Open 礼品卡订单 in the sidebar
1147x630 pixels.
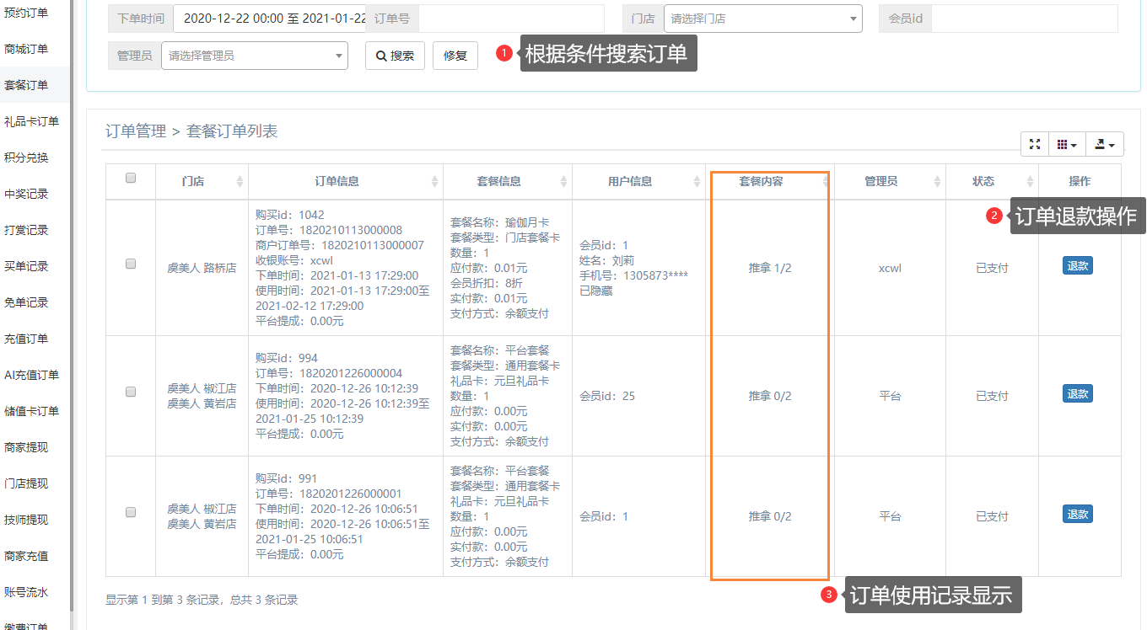coord(32,121)
